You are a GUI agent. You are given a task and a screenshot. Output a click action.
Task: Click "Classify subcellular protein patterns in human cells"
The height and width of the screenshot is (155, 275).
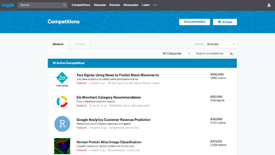pyautogui.click(x=106, y=146)
